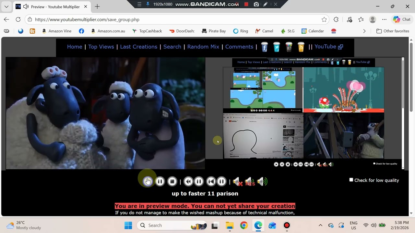Viewport: 415px width, 233px height.
Task: Open the Pirate Bay bookmark
Action: tap(214, 31)
